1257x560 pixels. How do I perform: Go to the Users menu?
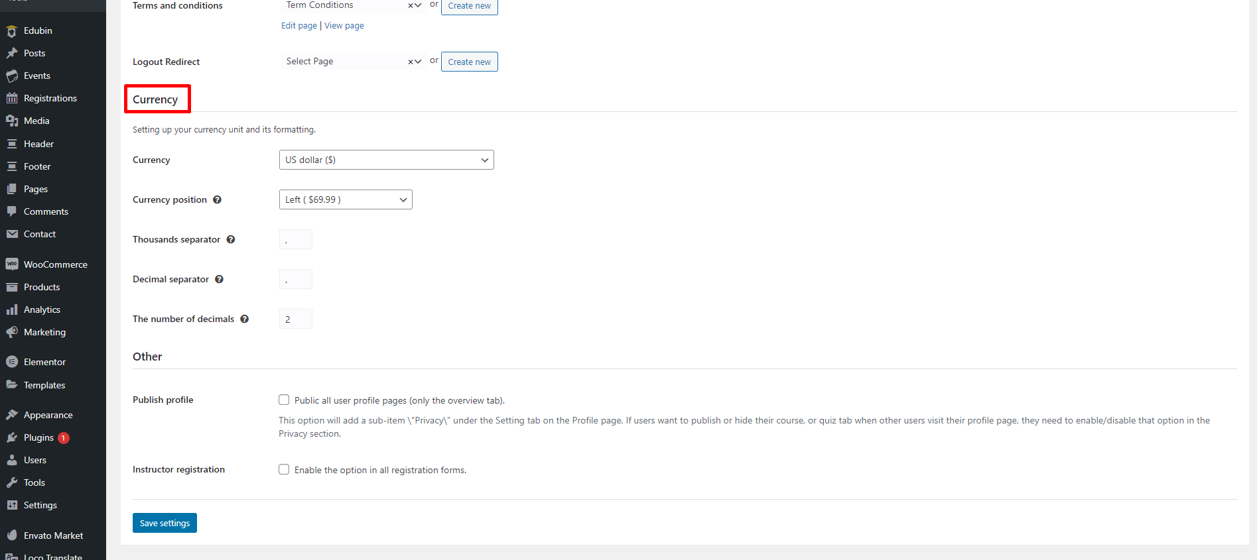point(35,460)
